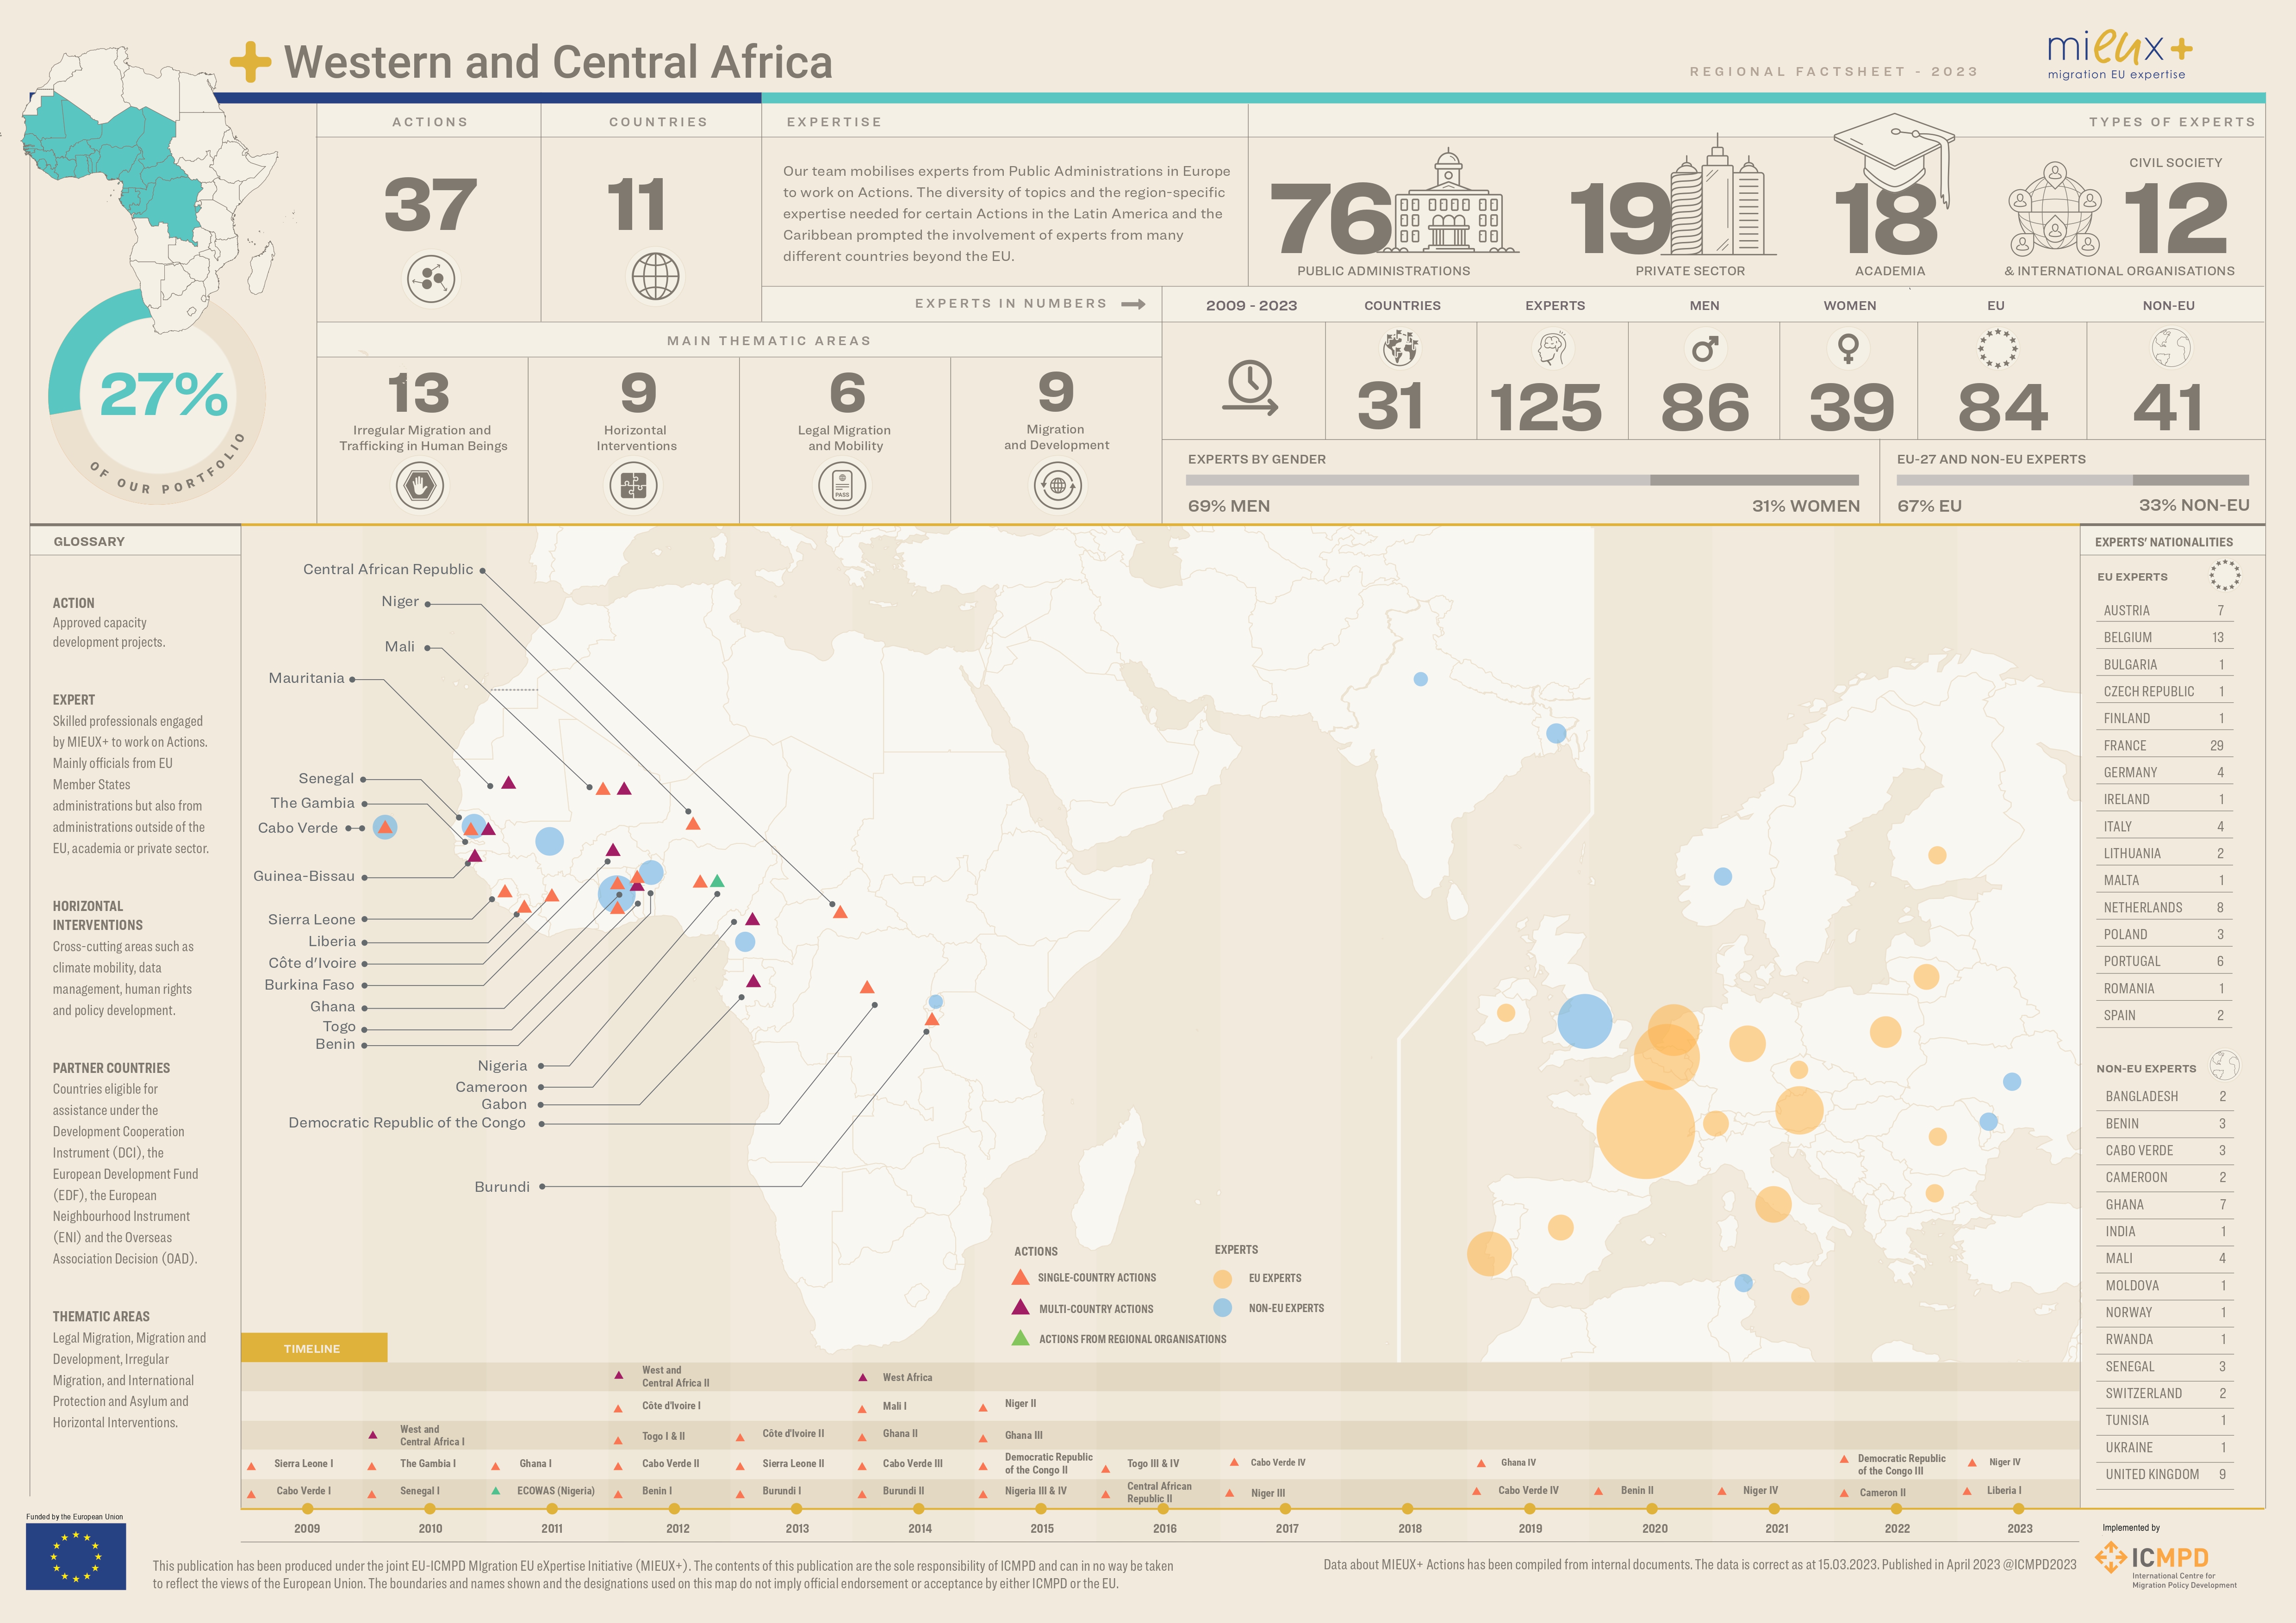The height and width of the screenshot is (1623, 2296).
Task: Click the female gender symbol icon
Action: (x=1848, y=349)
